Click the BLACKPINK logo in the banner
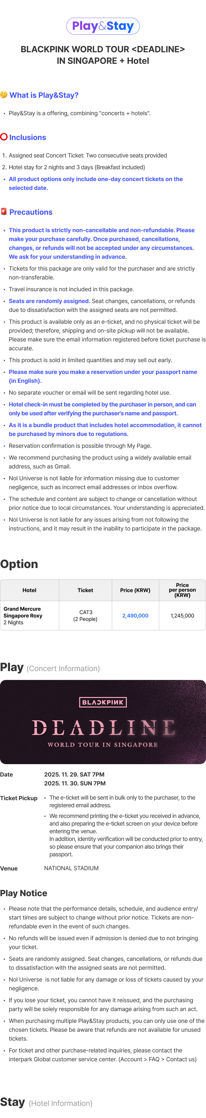The height and width of the screenshot is (1118, 206). tap(103, 702)
